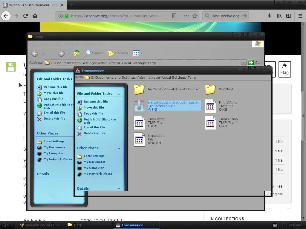Click Firefox search box

226,16
